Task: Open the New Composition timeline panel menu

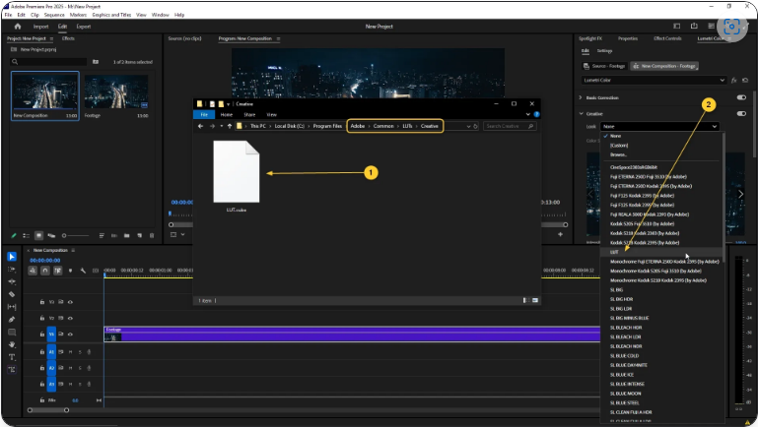Action: 73,250
